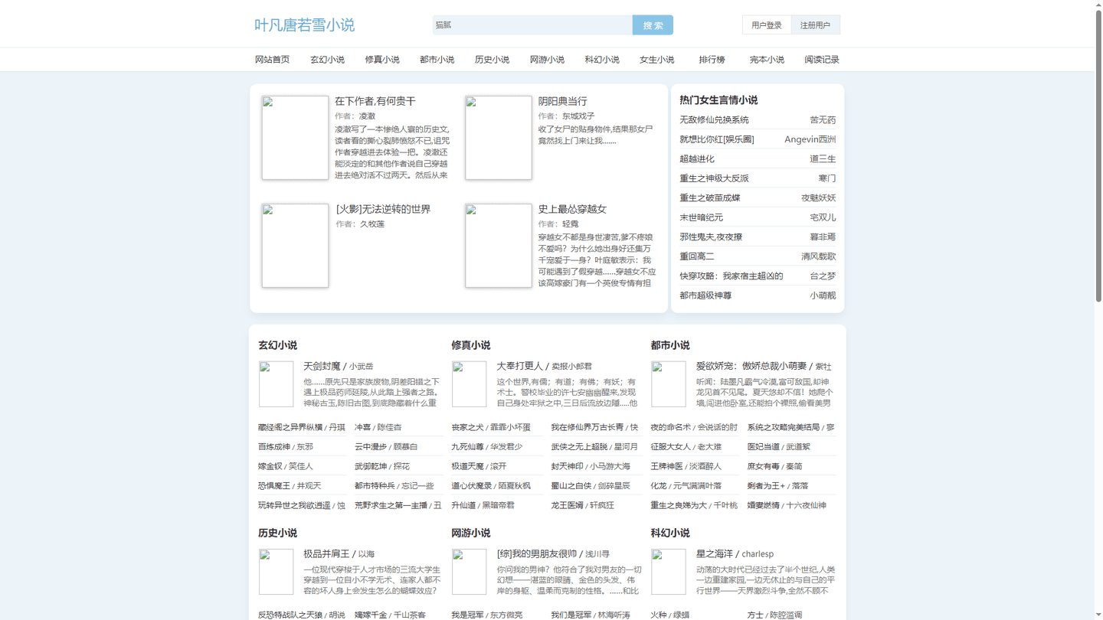Open 龙王医婿 in 修真小说 list
The height and width of the screenshot is (620, 1103).
567,505
